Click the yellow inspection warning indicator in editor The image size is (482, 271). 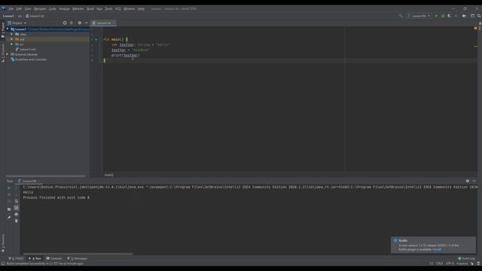475,28
